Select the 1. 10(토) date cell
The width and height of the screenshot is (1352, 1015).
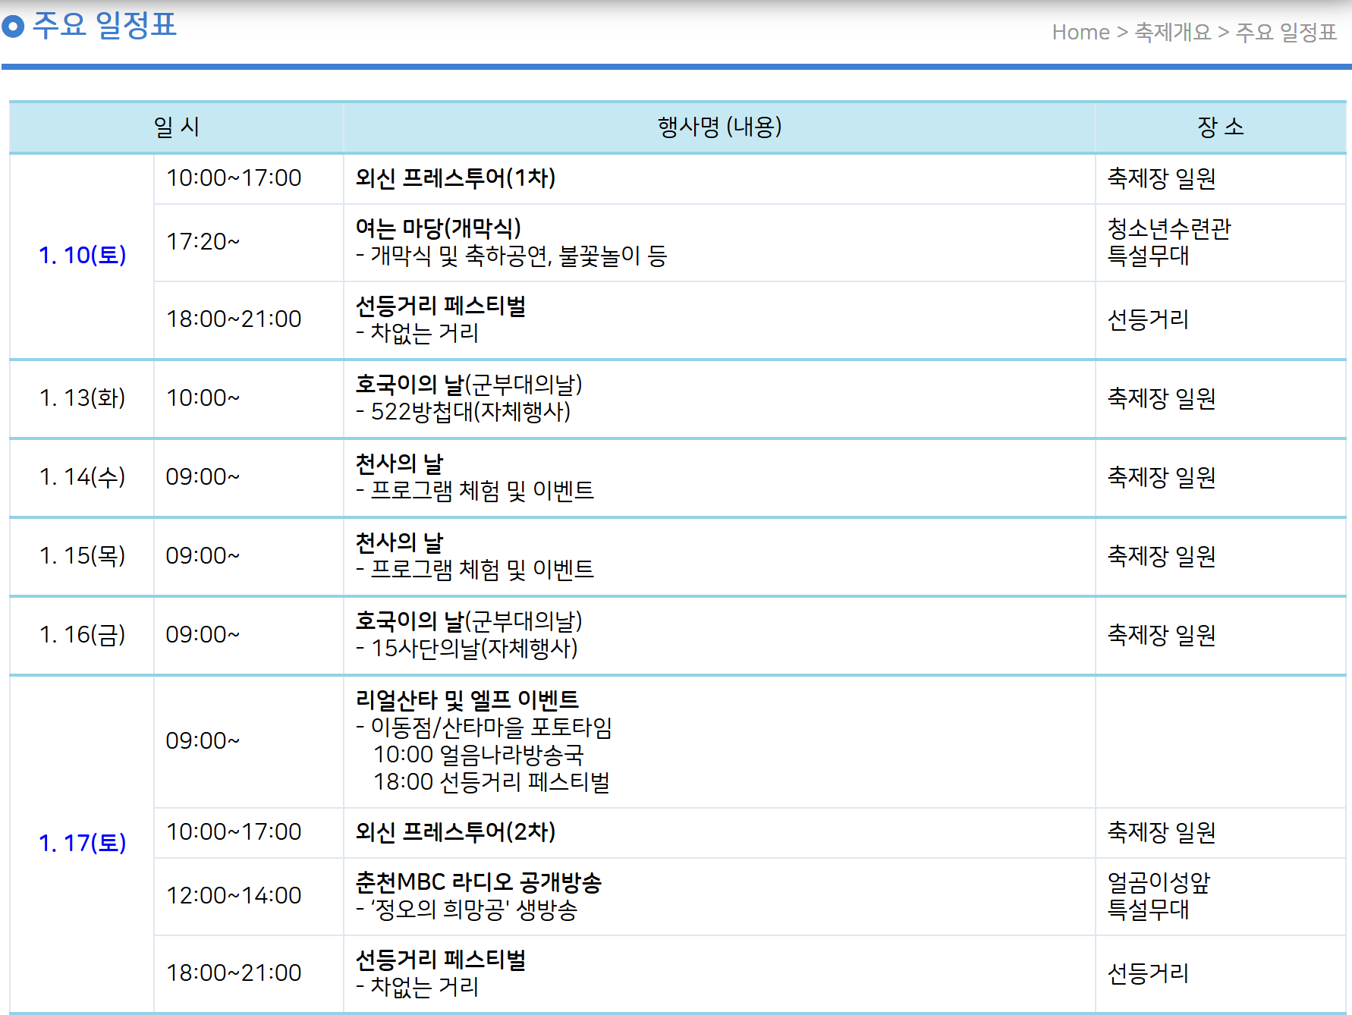pos(82,256)
